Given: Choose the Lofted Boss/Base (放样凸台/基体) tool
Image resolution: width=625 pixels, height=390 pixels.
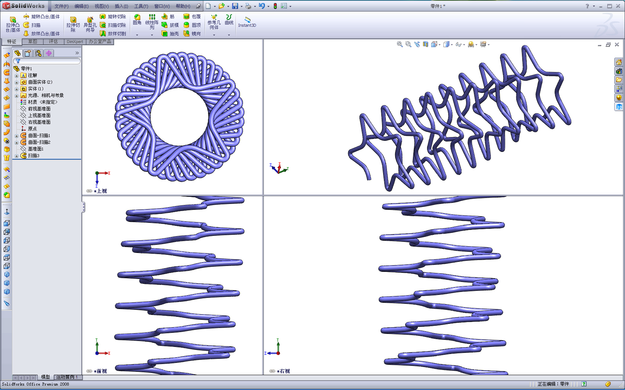Looking at the screenshot, I should point(41,34).
